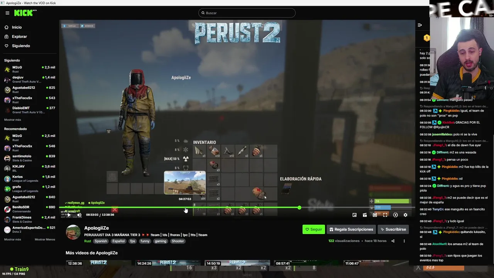Collapse Recomendado list with Mostrar Menos

tap(45, 239)
